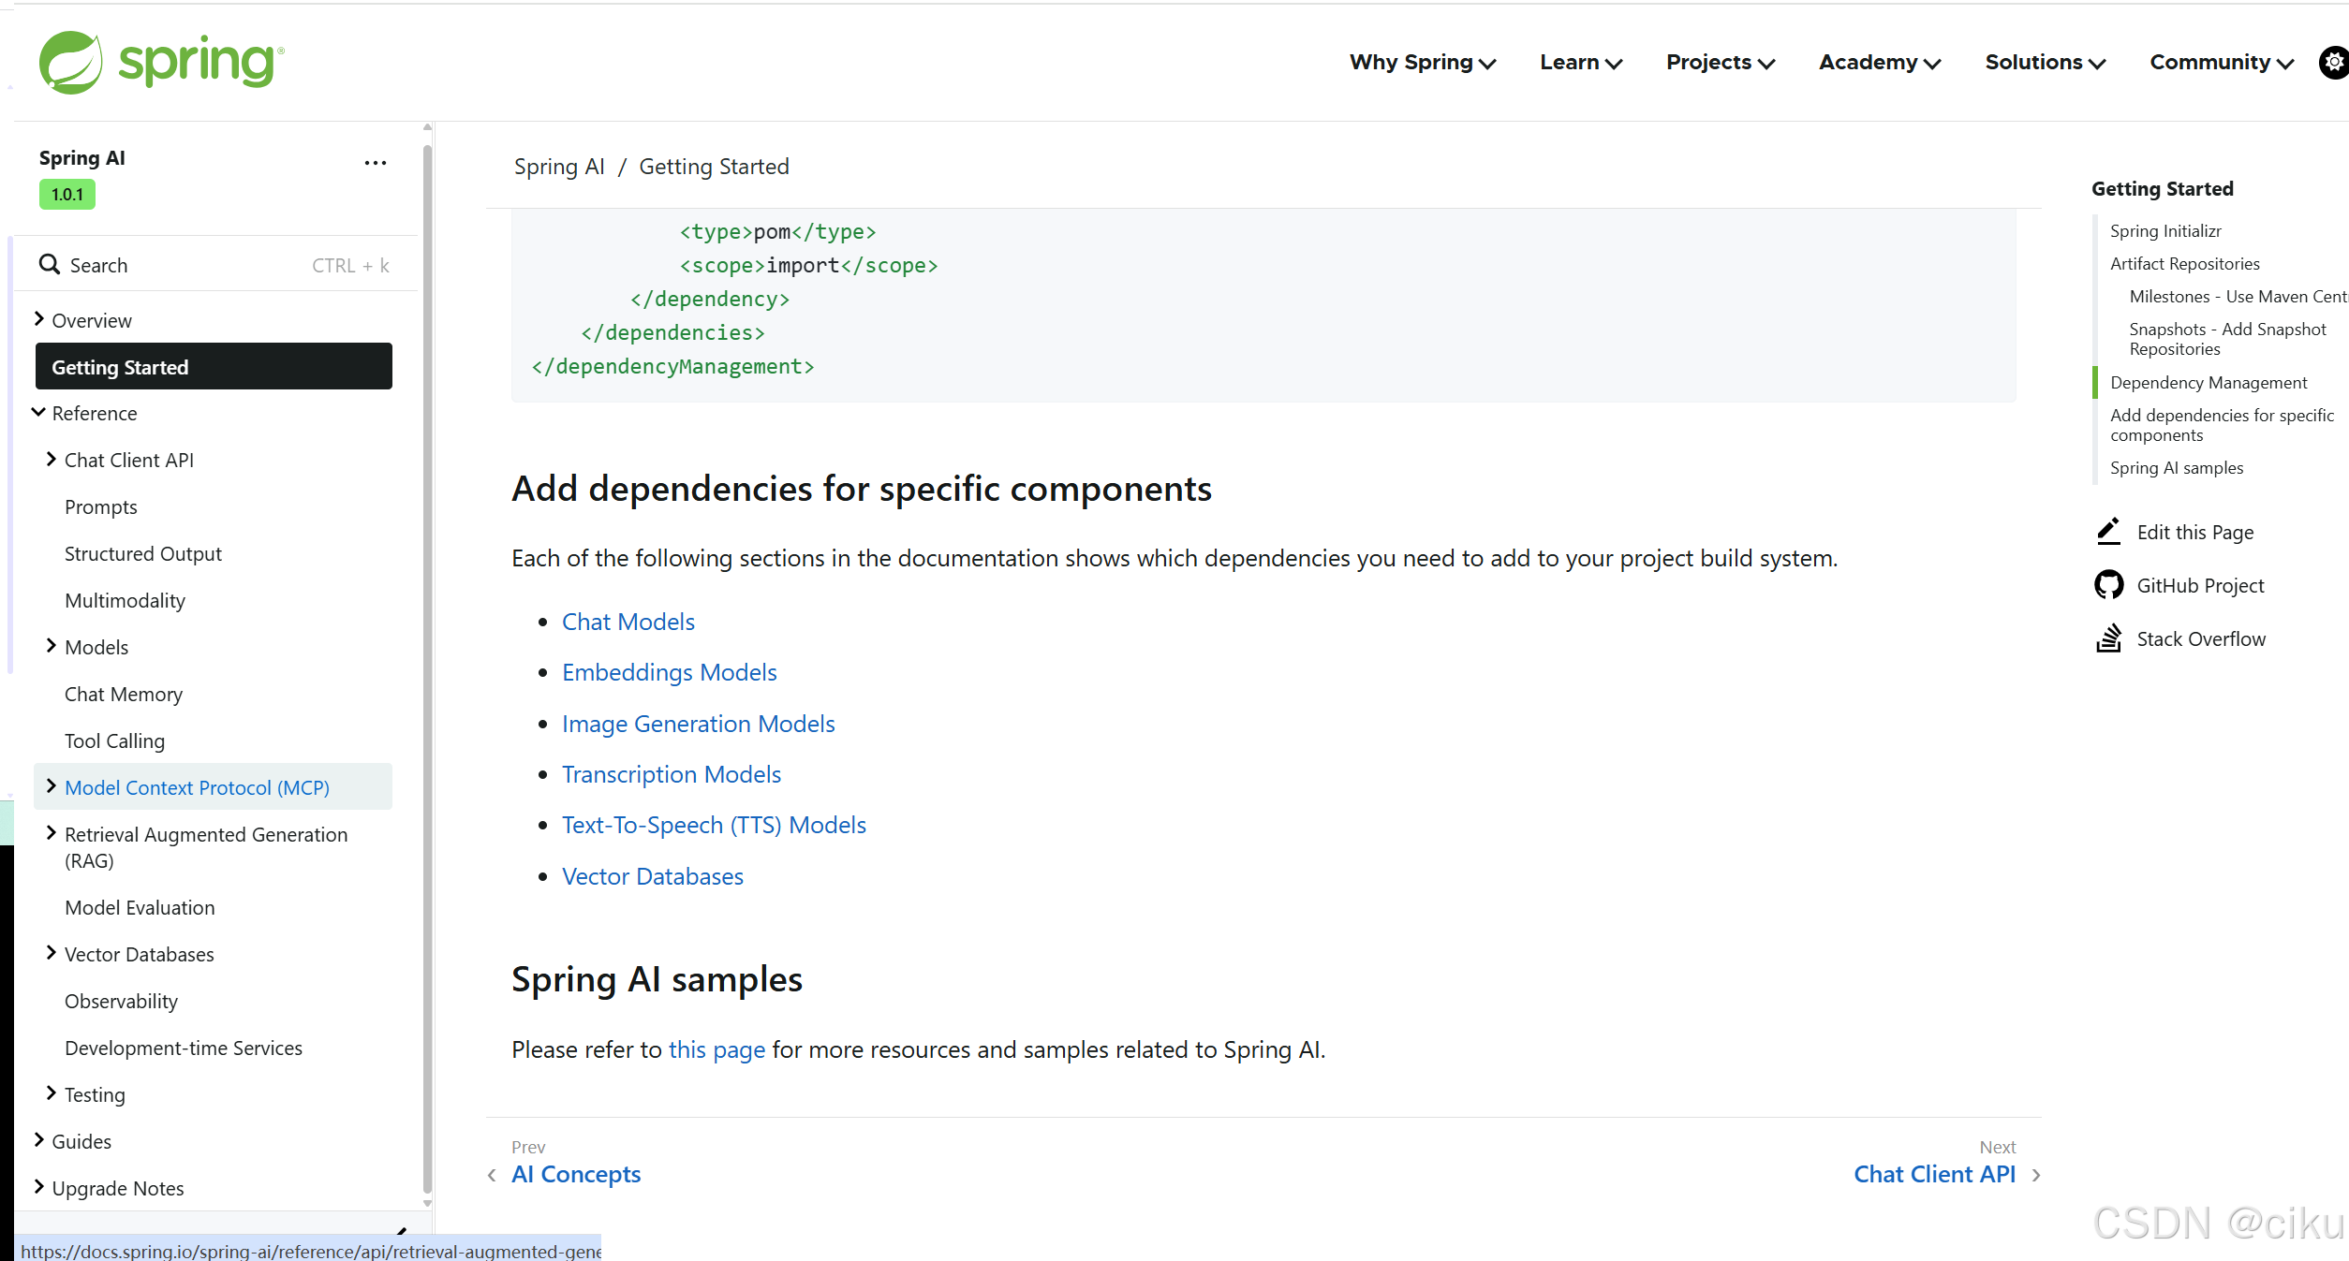Click the GitHub Project link text
The width and height of the screenshot is (2349, 1261).
pos(2200,585)
